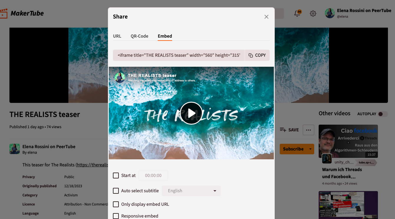
Task: Click the SAVE playlist icon
Action: point(282,130)
